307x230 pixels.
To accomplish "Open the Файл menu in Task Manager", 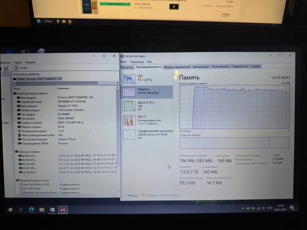I will 123,62.
